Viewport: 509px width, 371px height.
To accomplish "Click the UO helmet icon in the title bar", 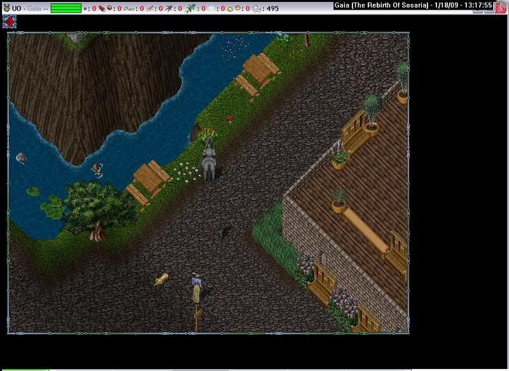I will coord(6,8).
